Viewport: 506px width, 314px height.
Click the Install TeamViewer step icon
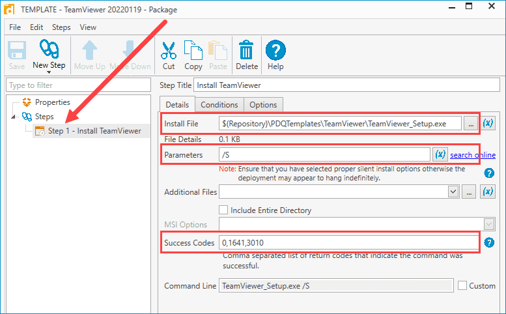pos(40,131)
